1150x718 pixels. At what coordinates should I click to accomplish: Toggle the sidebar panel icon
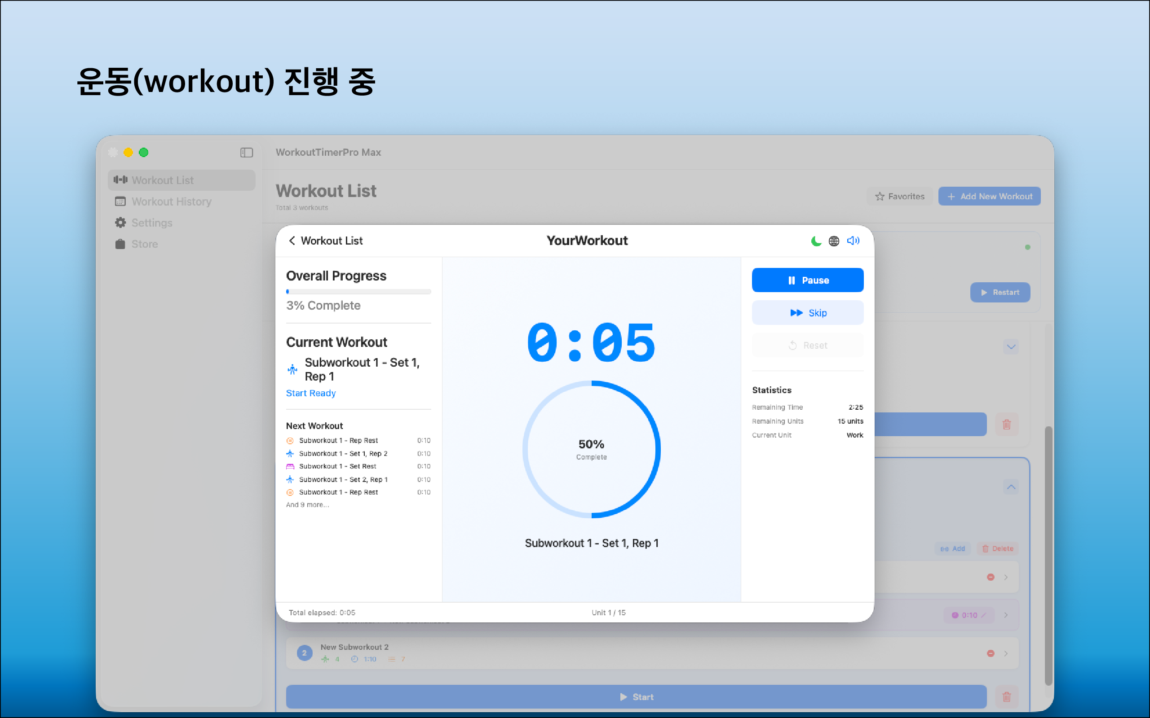pyautogui.click(x=246, y=153)
